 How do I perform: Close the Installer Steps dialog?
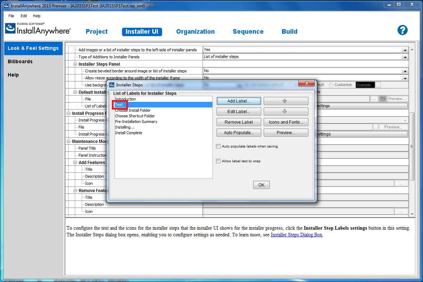pos(306,83)
